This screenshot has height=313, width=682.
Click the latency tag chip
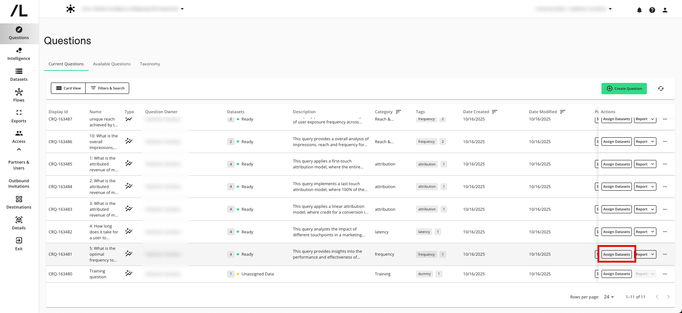[424, 232]
